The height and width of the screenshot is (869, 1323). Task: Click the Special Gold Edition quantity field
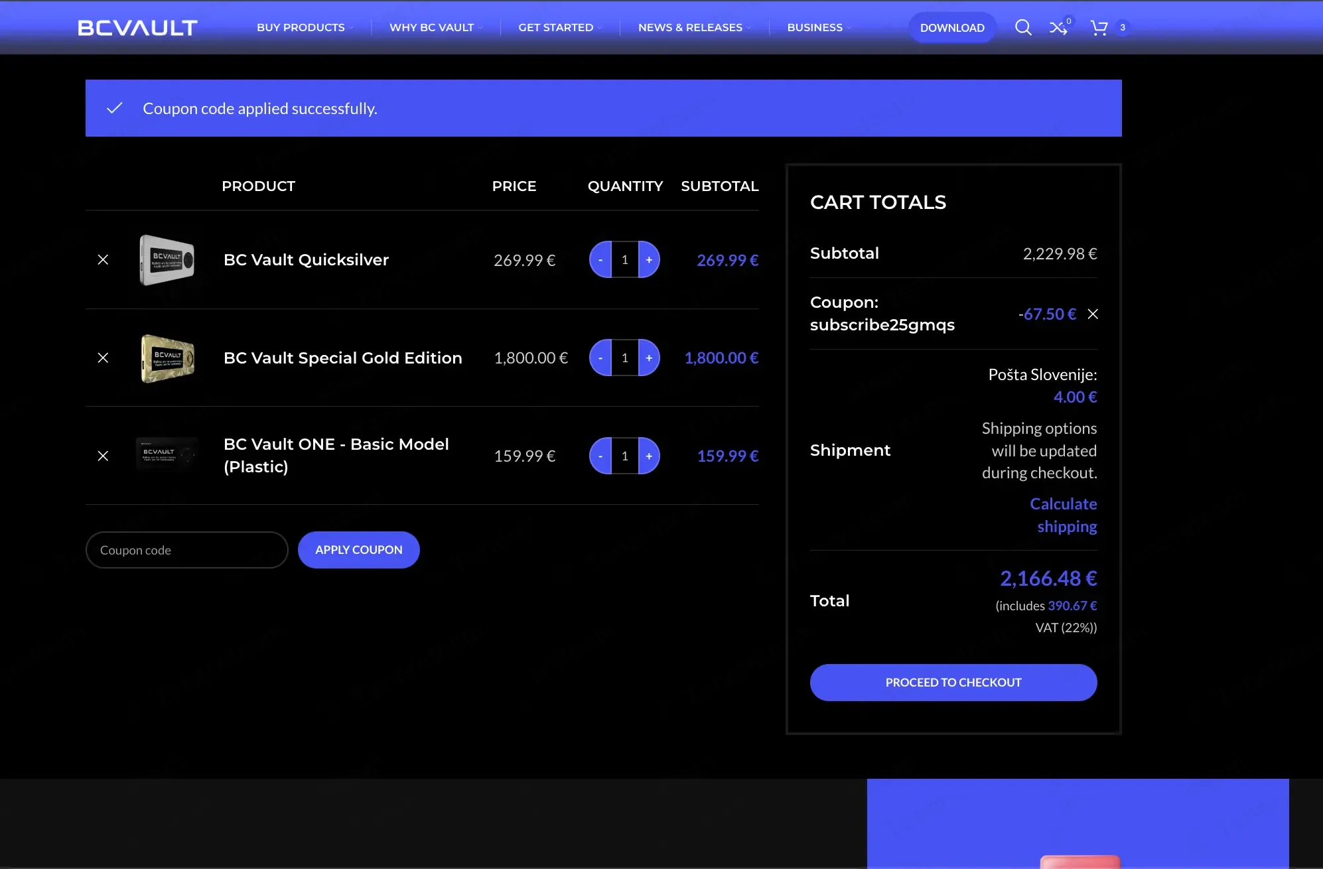pyautogui.click(x=625, y=358)
